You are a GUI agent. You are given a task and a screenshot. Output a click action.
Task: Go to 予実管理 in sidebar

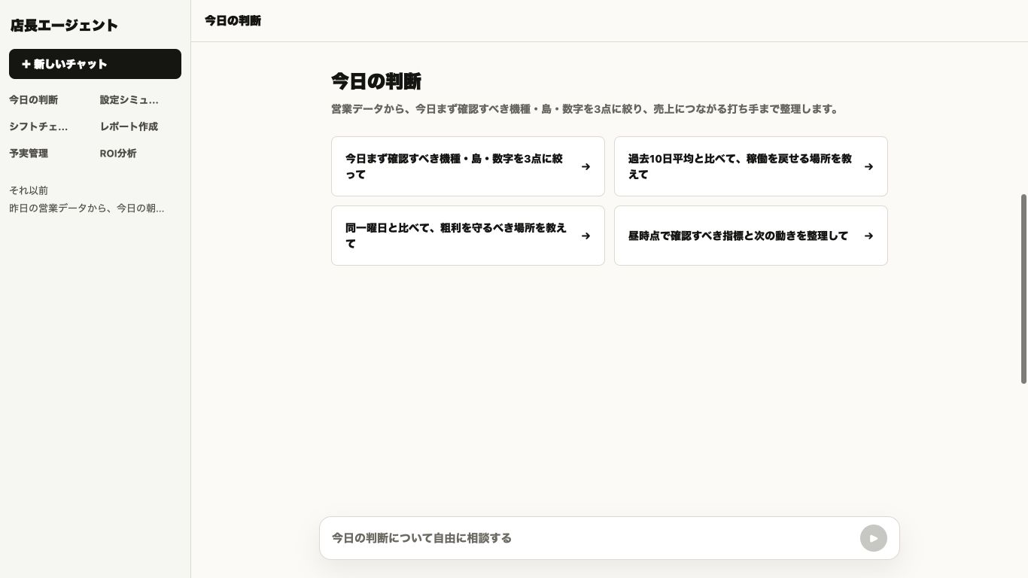point(29,154)
